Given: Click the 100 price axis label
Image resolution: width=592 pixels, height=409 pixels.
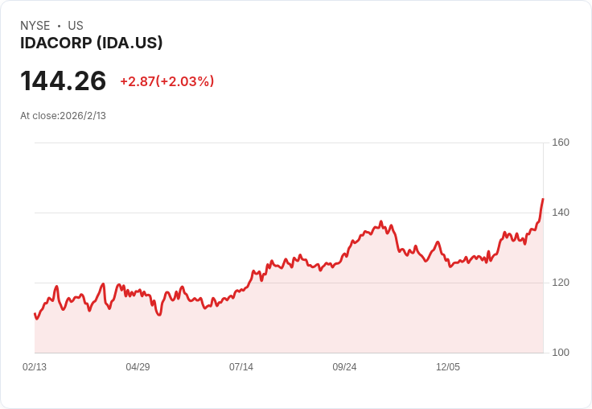Looking at the screenshot, I should pos(561,353).
